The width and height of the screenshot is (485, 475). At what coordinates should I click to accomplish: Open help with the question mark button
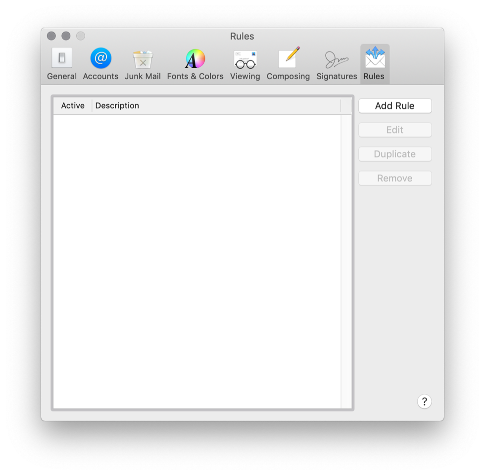coord(425,401)
